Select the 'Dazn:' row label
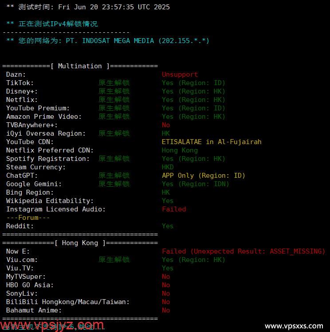Image resolution: width=330 pixels, height=332 pixels. [16, 74]
